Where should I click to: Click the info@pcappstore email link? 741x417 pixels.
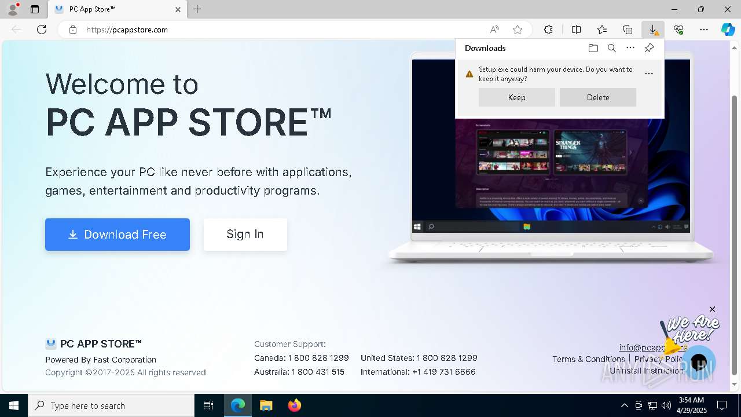[x=653, y=348]
